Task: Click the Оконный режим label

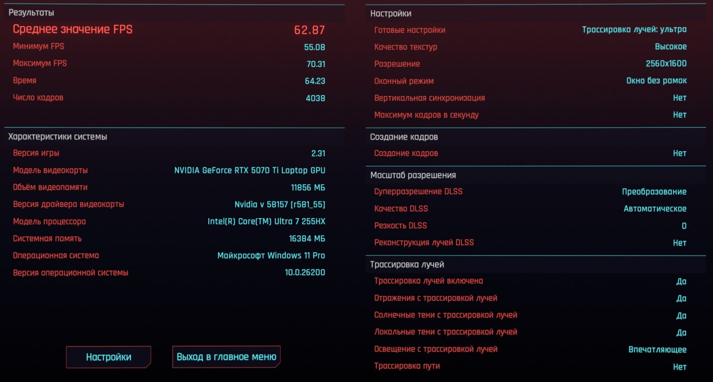Action: 404,81
